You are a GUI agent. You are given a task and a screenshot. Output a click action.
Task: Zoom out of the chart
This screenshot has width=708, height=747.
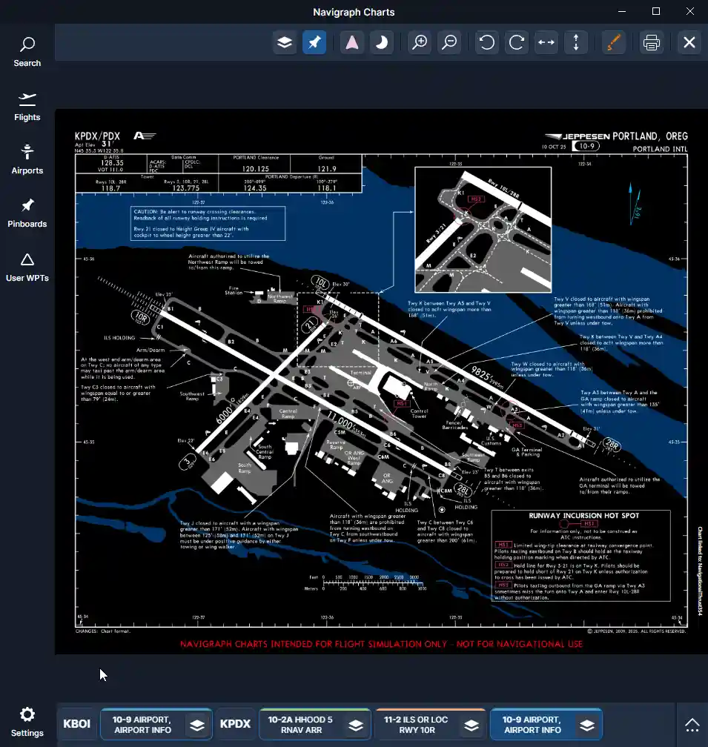tap(449, 42)
